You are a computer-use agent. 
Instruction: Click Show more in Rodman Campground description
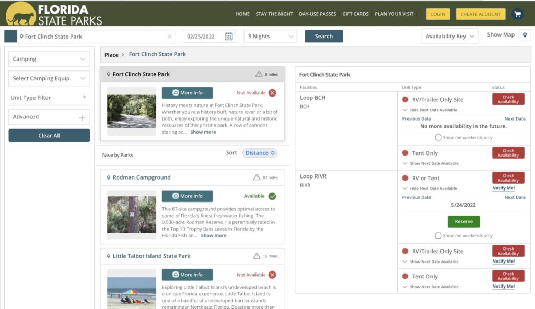[214, 236]
